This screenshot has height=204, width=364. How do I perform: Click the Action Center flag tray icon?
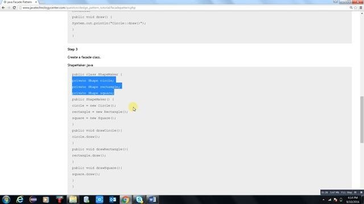coord(335,199)
